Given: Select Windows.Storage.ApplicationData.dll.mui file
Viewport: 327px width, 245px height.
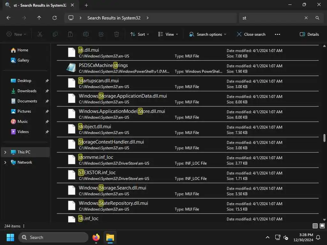Looking at the screenshot, I should pos(188,99).
